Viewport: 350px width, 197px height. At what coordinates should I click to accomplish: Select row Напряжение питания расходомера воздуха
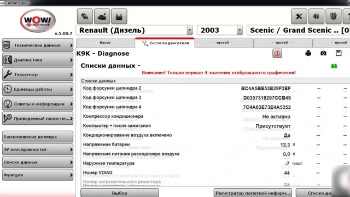[215, 154]
